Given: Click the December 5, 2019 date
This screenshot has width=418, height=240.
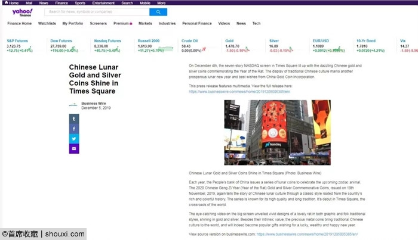Looking at the screenshot, I should tap(96, 108).
